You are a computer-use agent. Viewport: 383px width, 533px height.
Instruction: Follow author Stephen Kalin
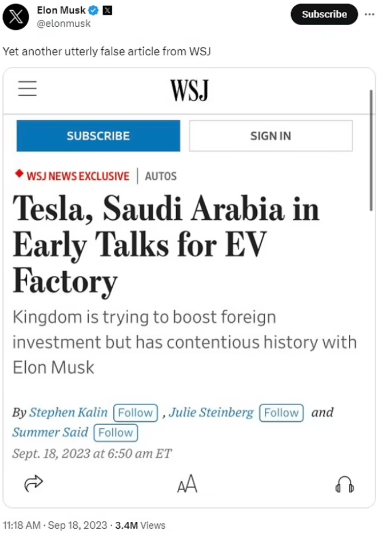pos(136,413)
